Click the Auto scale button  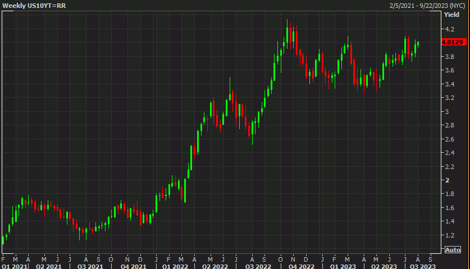(x=453, y=249)
